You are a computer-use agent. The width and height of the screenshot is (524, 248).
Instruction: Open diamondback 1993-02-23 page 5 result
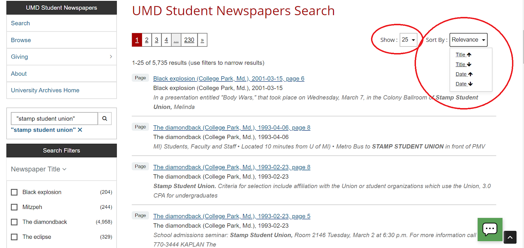[x=232, y=216]
